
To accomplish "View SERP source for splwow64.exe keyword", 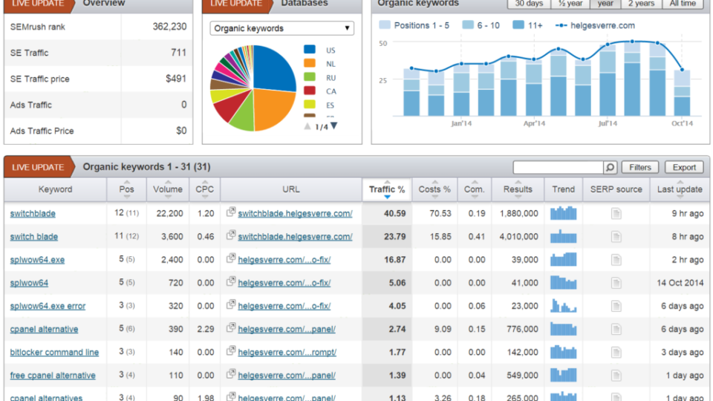I will point(616,260).
